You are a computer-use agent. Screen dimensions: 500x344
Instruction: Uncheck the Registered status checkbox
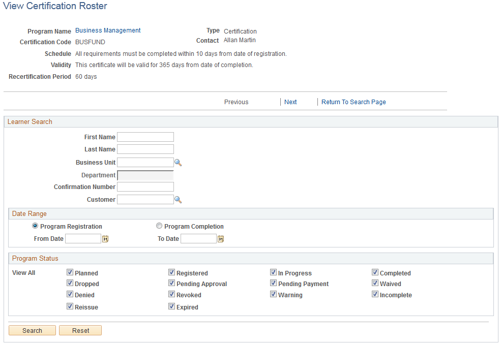(x=171, y=272)
